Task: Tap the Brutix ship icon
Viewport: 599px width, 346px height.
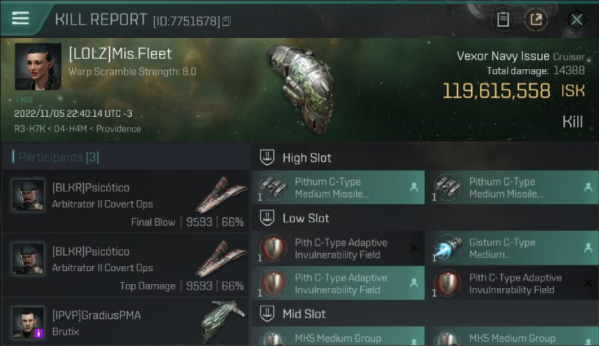Action: click(223, 321)
